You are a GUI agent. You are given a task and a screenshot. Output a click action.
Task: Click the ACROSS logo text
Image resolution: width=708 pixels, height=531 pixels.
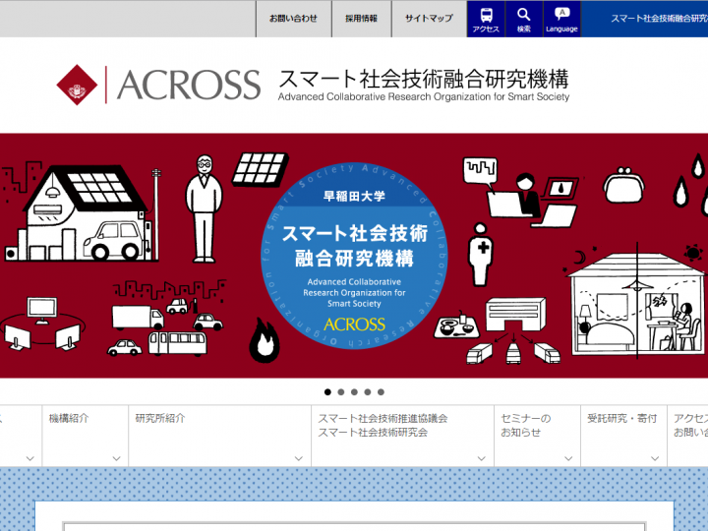click(x=189, y=85)
